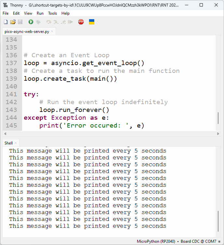Click the Shell vertical scrollbar thumb
Viewport: 224px width, 245px height.
tap(218, 221)
